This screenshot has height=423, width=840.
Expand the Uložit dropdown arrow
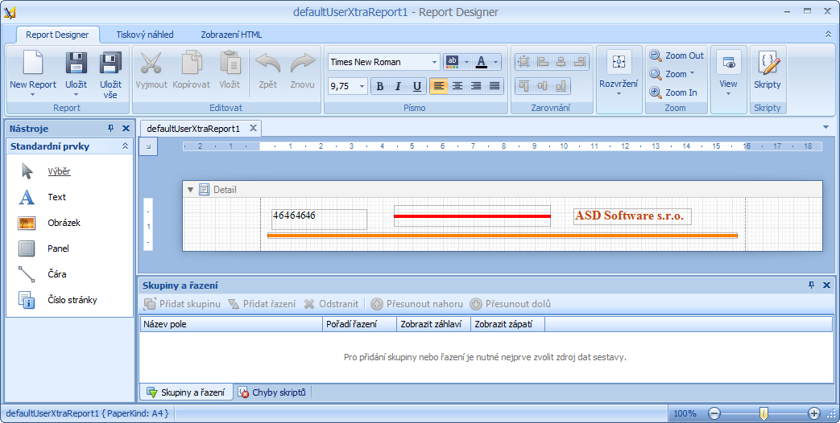tap(76, 95)
